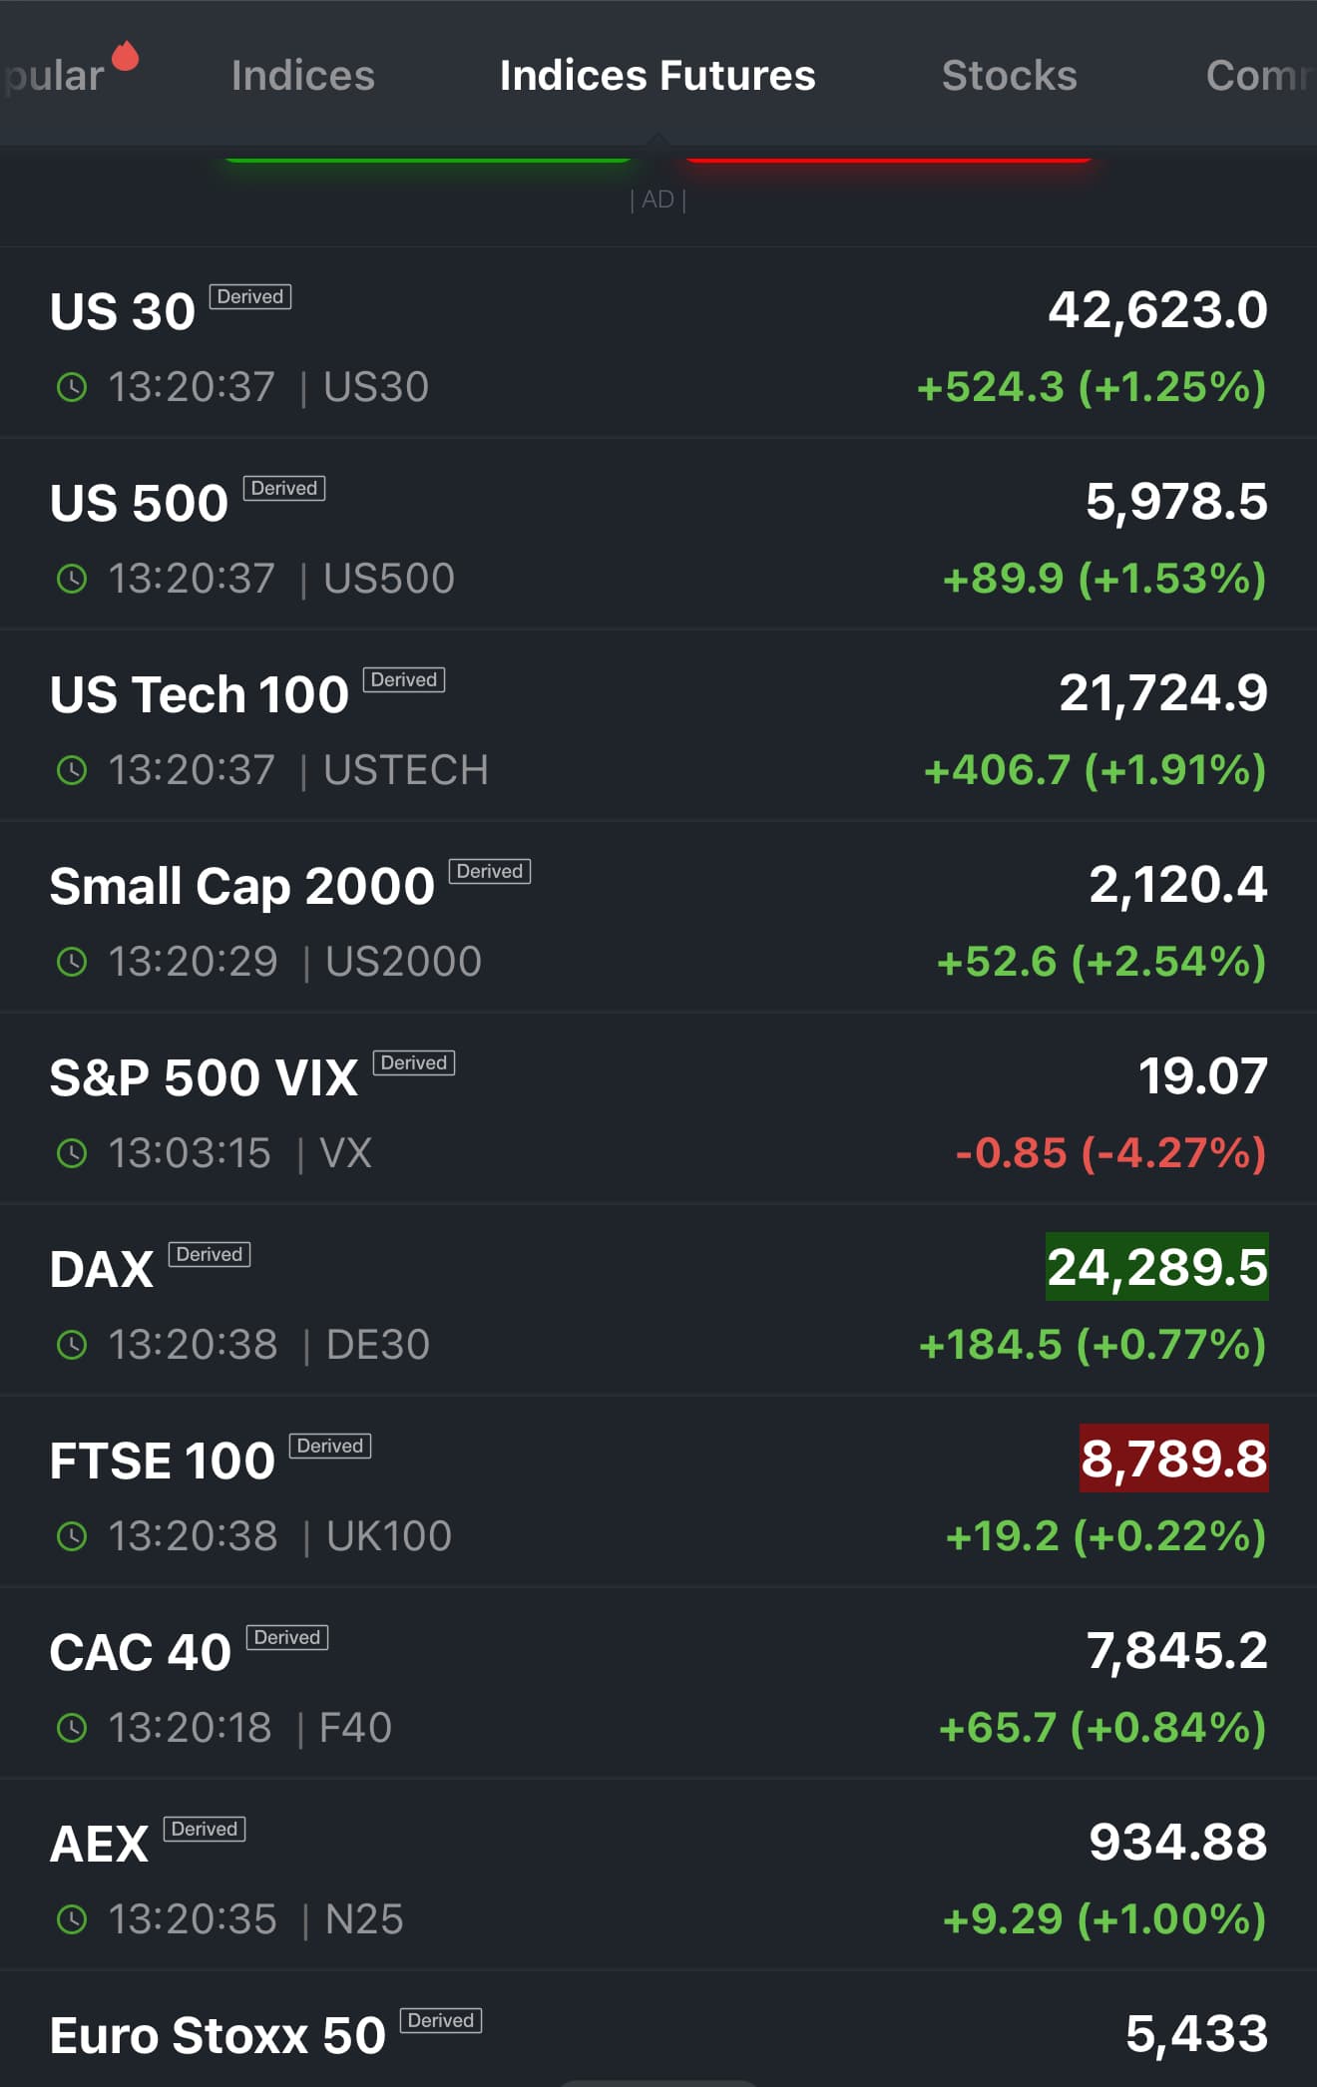Tap the red flame icon on Popular tab
1317x2087 pixels.
coord(125,56)
